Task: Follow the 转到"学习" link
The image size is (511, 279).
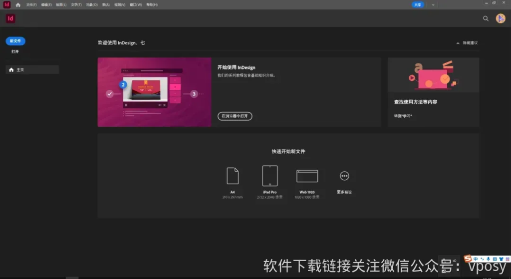Action: click(x=403, y=116)
